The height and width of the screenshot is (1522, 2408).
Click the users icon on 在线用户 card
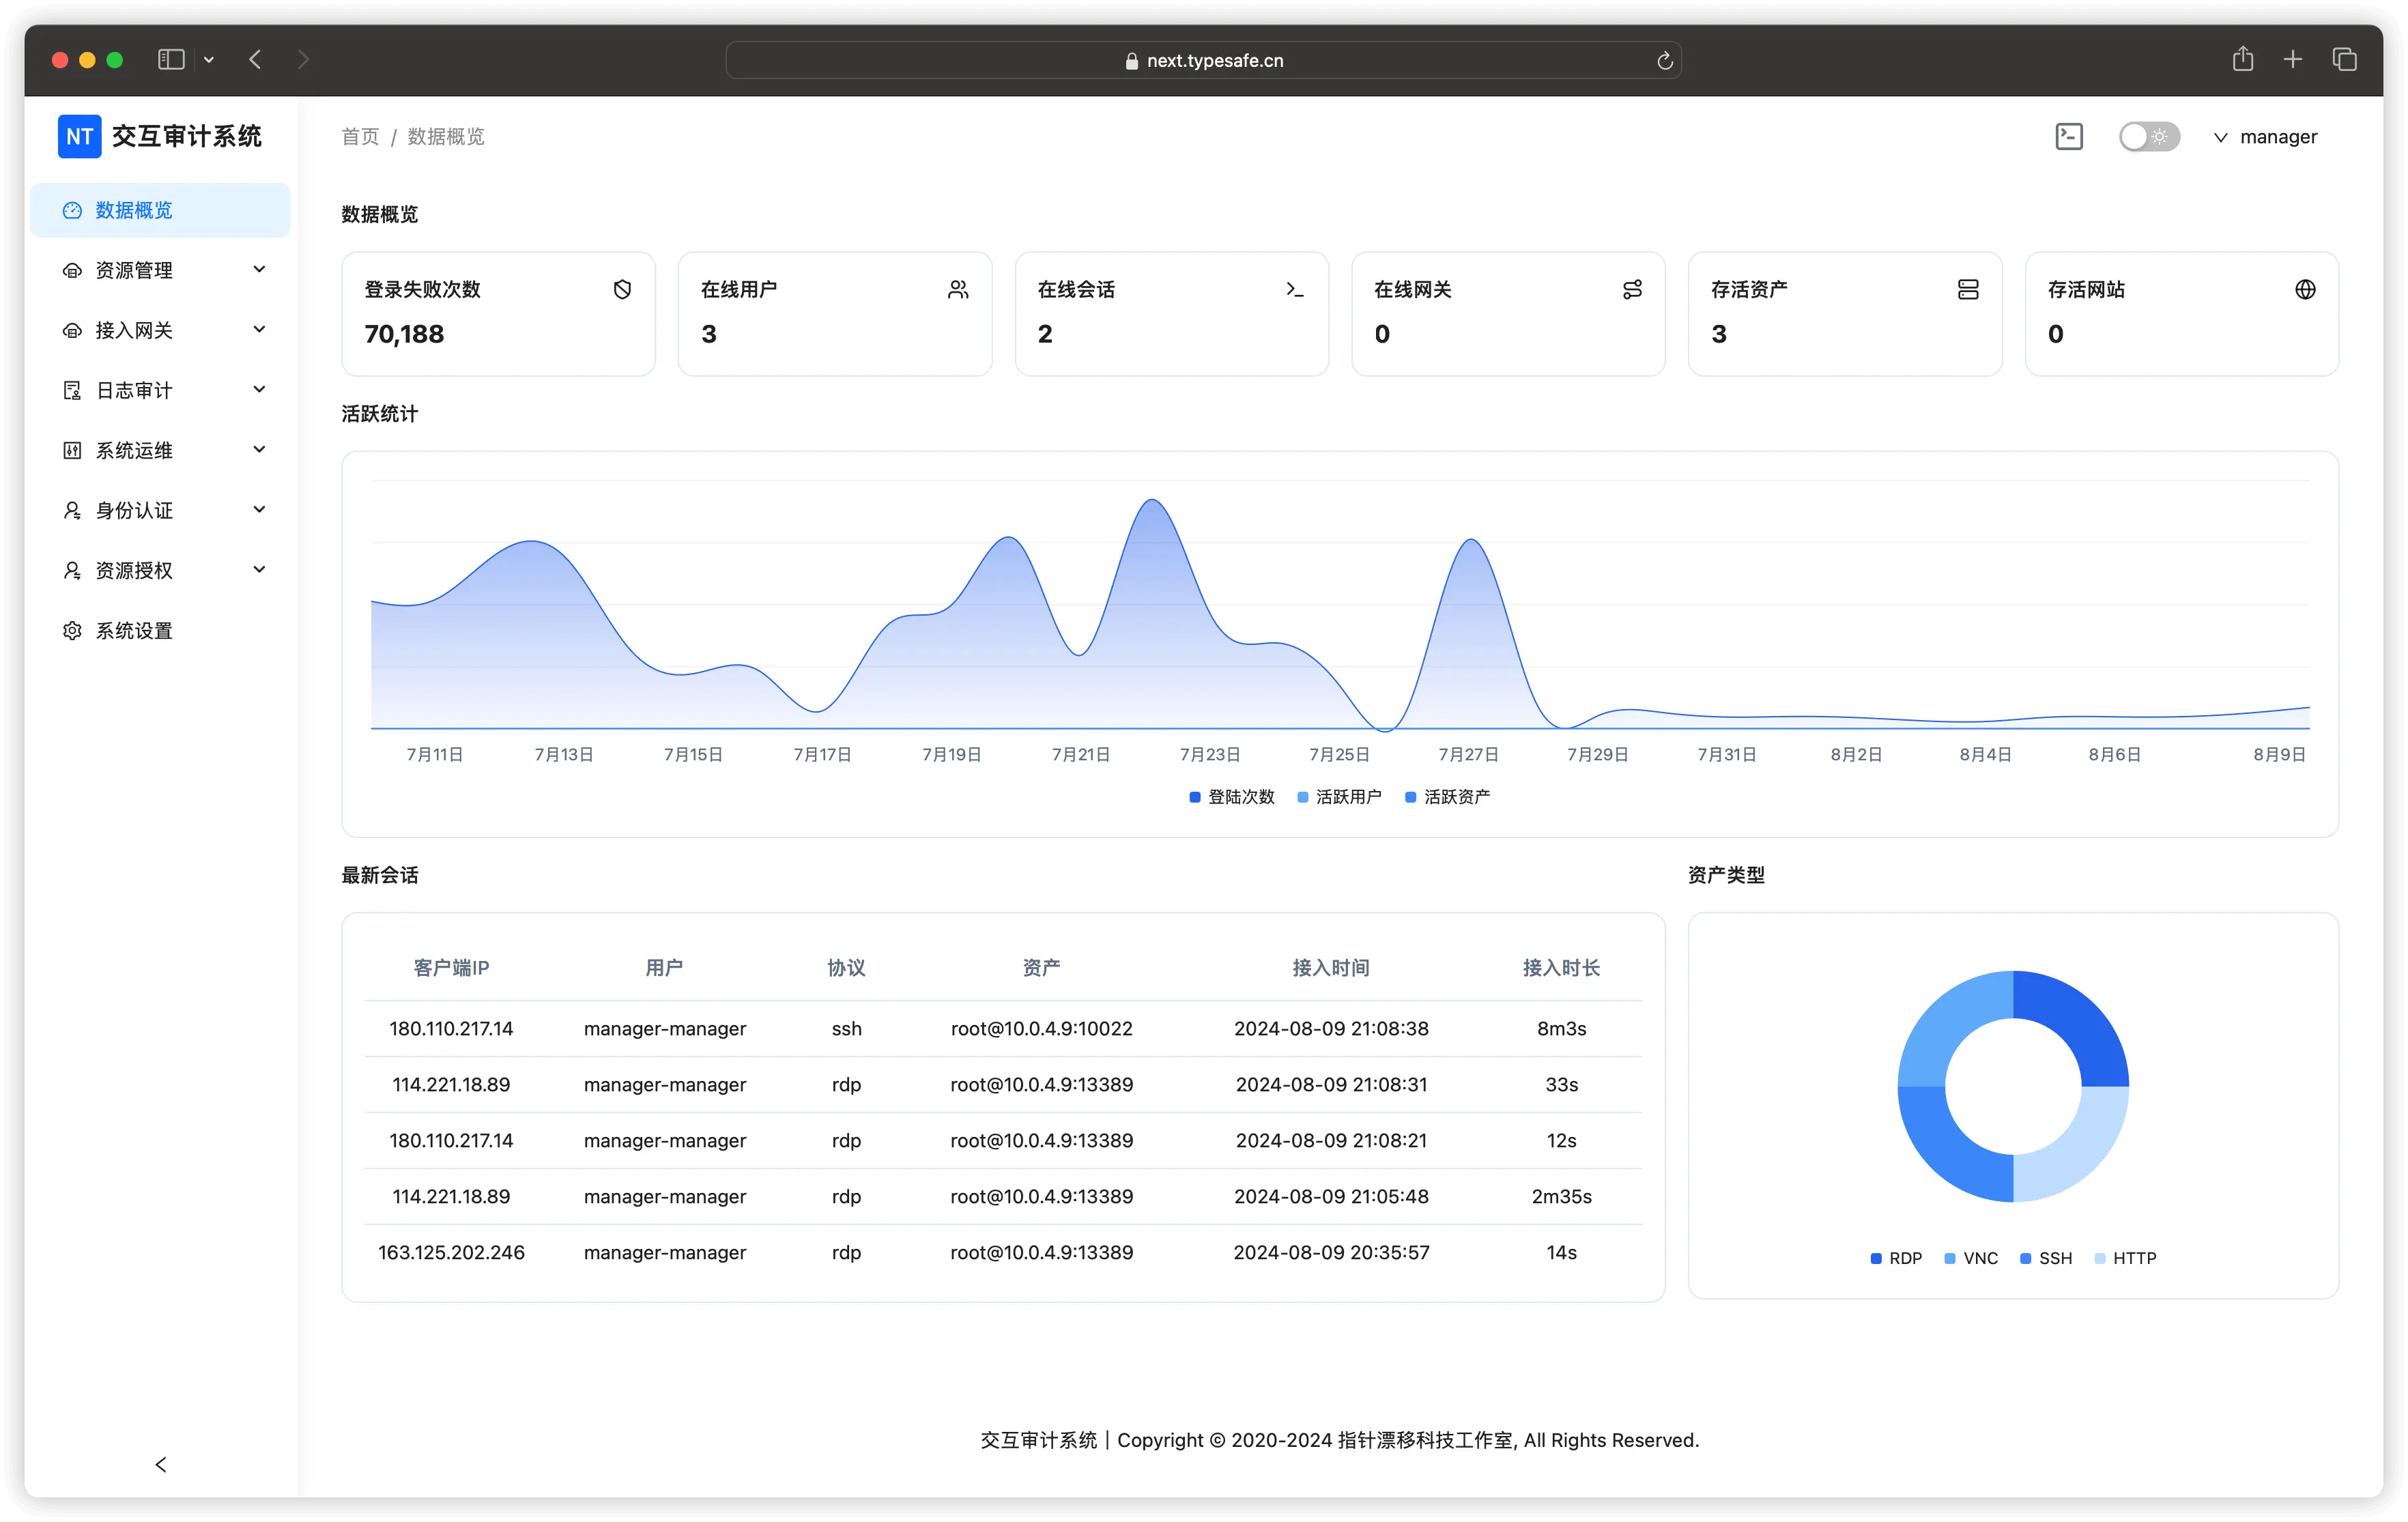coord(958,290)
